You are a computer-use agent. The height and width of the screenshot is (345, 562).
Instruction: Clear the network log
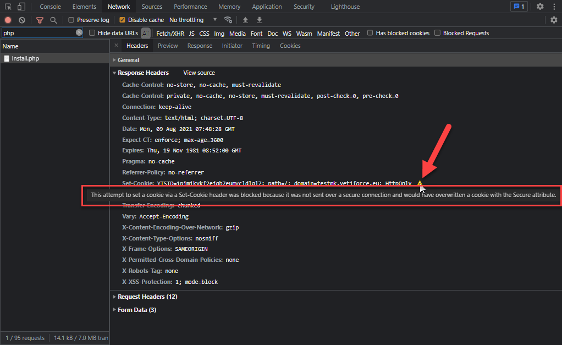point(22,20)
